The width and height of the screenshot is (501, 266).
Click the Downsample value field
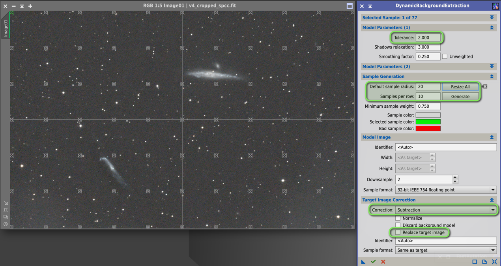[424, 180]
